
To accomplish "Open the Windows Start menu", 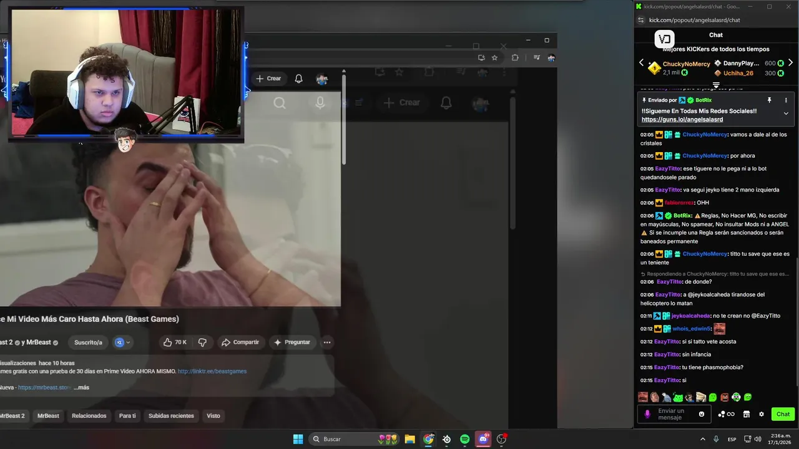I will (x=298, y=439).
